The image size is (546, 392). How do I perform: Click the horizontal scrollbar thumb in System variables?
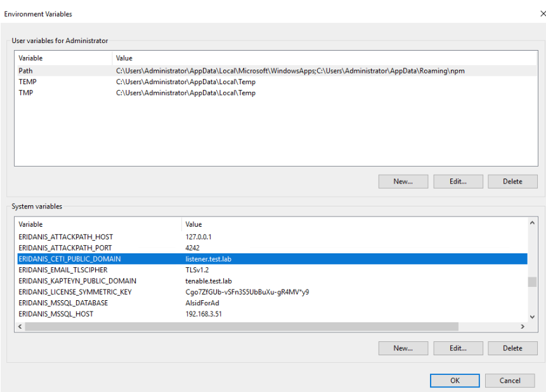click(x=242, y=326)
